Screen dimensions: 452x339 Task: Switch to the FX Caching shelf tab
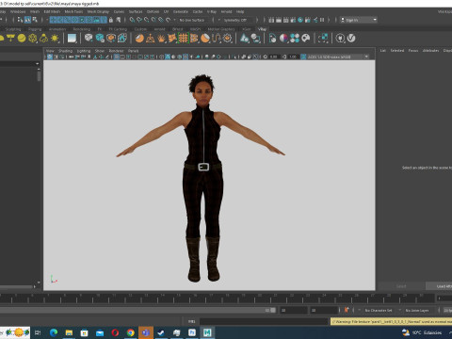click(x=118, y=29)
